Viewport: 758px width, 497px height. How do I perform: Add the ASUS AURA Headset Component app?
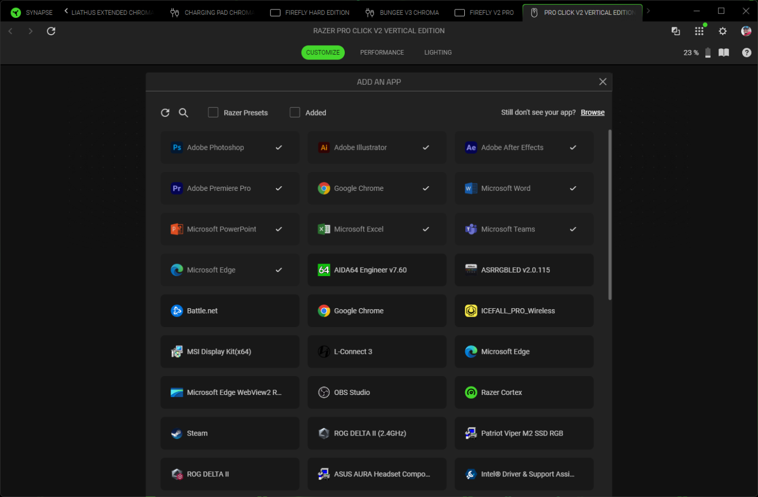[x=377, y=474]
